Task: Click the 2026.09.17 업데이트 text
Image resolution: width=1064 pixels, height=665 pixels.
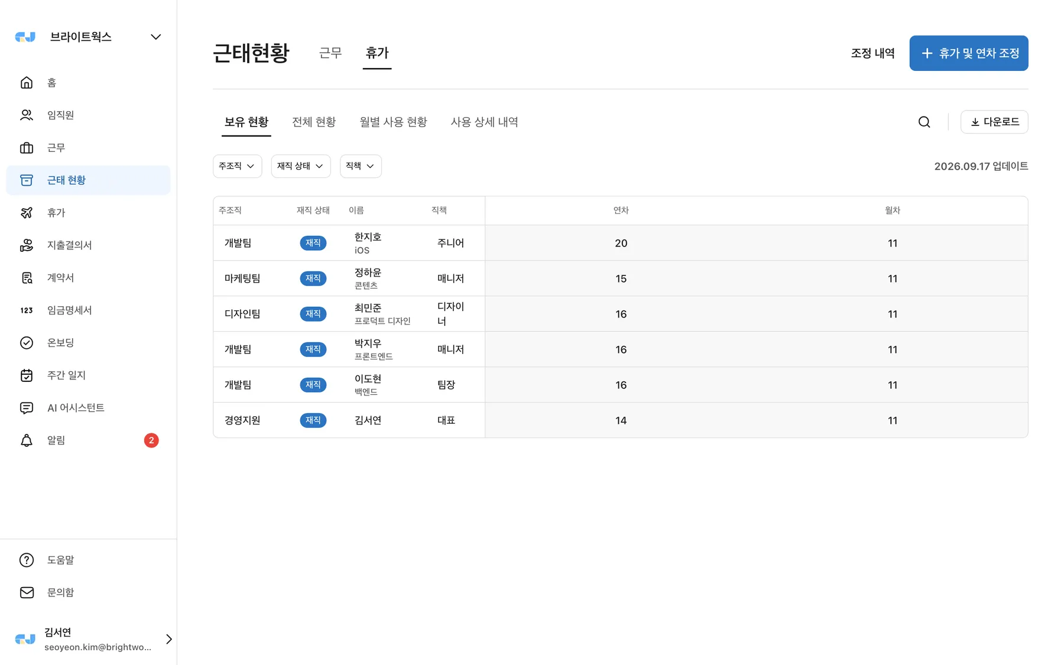Action: [981, 166]
